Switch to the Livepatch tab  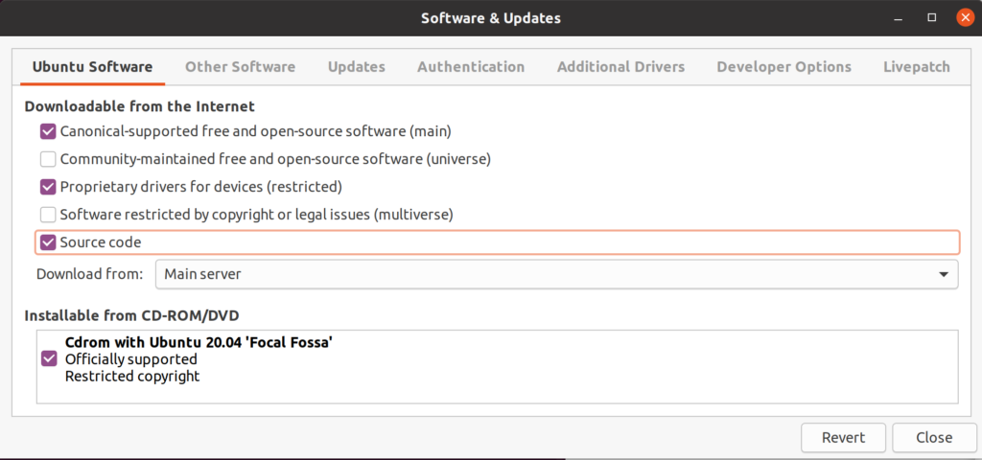tap(916, 67)
